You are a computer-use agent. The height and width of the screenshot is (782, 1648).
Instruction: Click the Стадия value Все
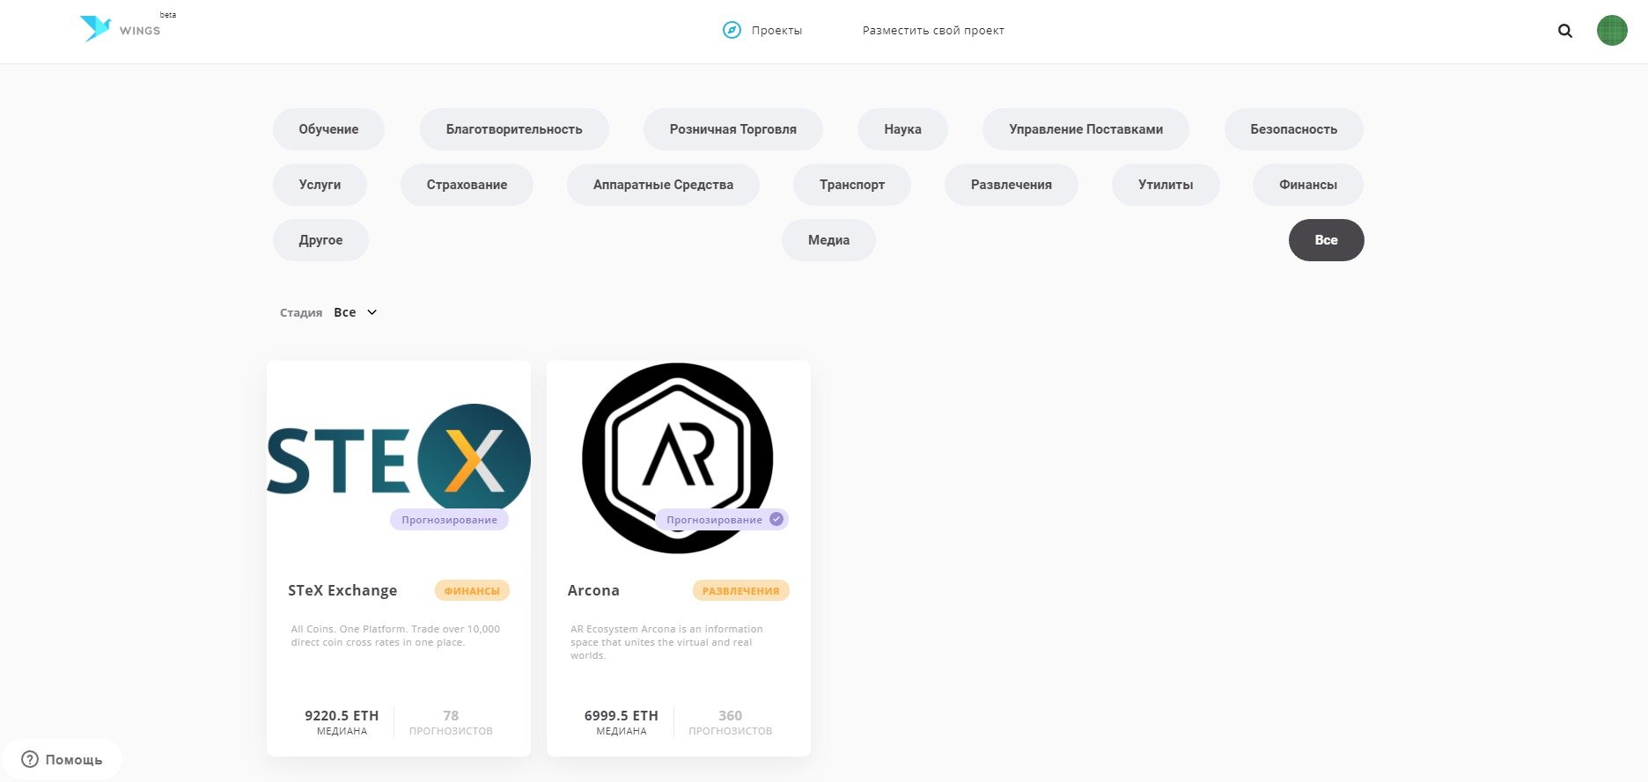[345, 312]
